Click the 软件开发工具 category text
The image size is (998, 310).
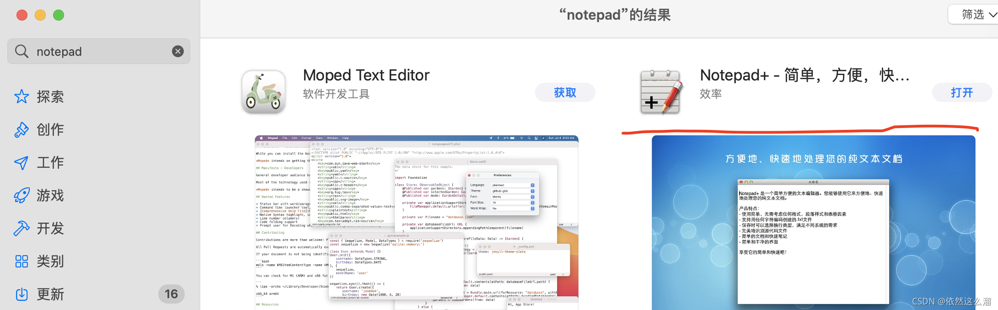[336, 94]
